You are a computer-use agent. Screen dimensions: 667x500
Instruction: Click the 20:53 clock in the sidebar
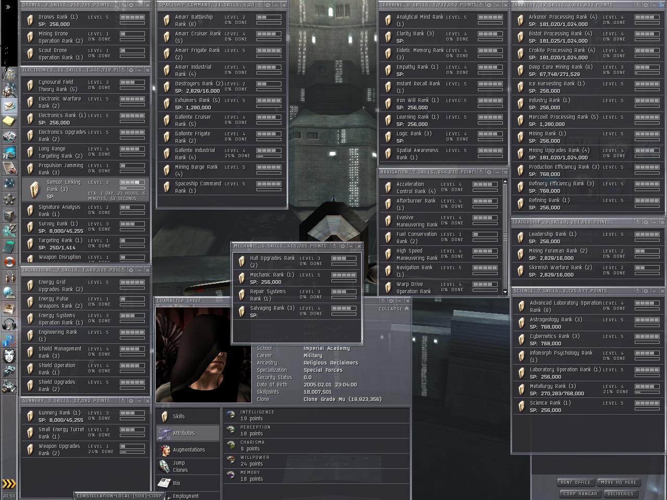click(9, 496)
